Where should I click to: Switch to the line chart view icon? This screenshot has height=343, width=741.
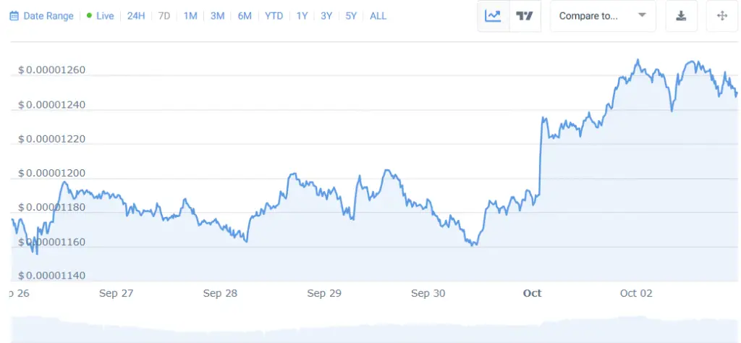493,16
